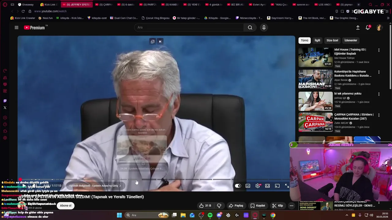Open Opera sidebar history clock icon
392x220 pixels.
(x=5, y=124)
